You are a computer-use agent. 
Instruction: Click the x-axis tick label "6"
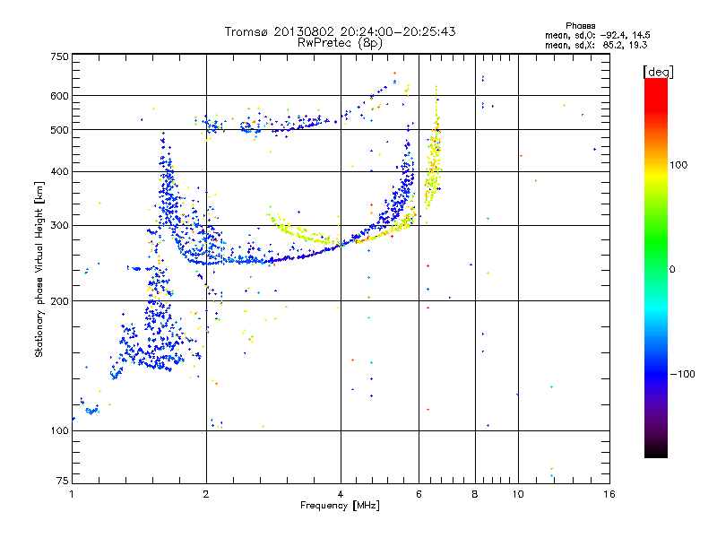click(419, 494)
